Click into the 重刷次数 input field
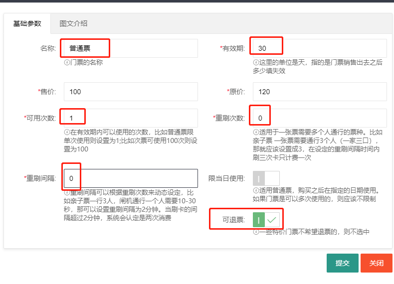Viewport: 394px width, 284px height. pos(320,118)
